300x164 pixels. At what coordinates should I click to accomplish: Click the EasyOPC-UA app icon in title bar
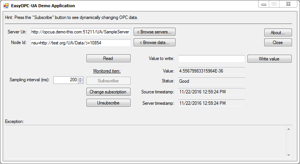(6, 6)
